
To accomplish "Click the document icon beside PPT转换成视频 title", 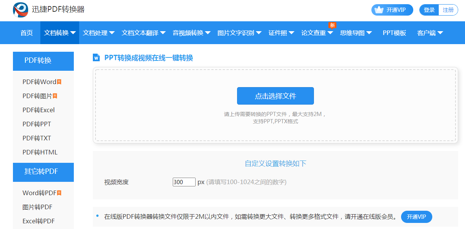I will tap(96, 57).
